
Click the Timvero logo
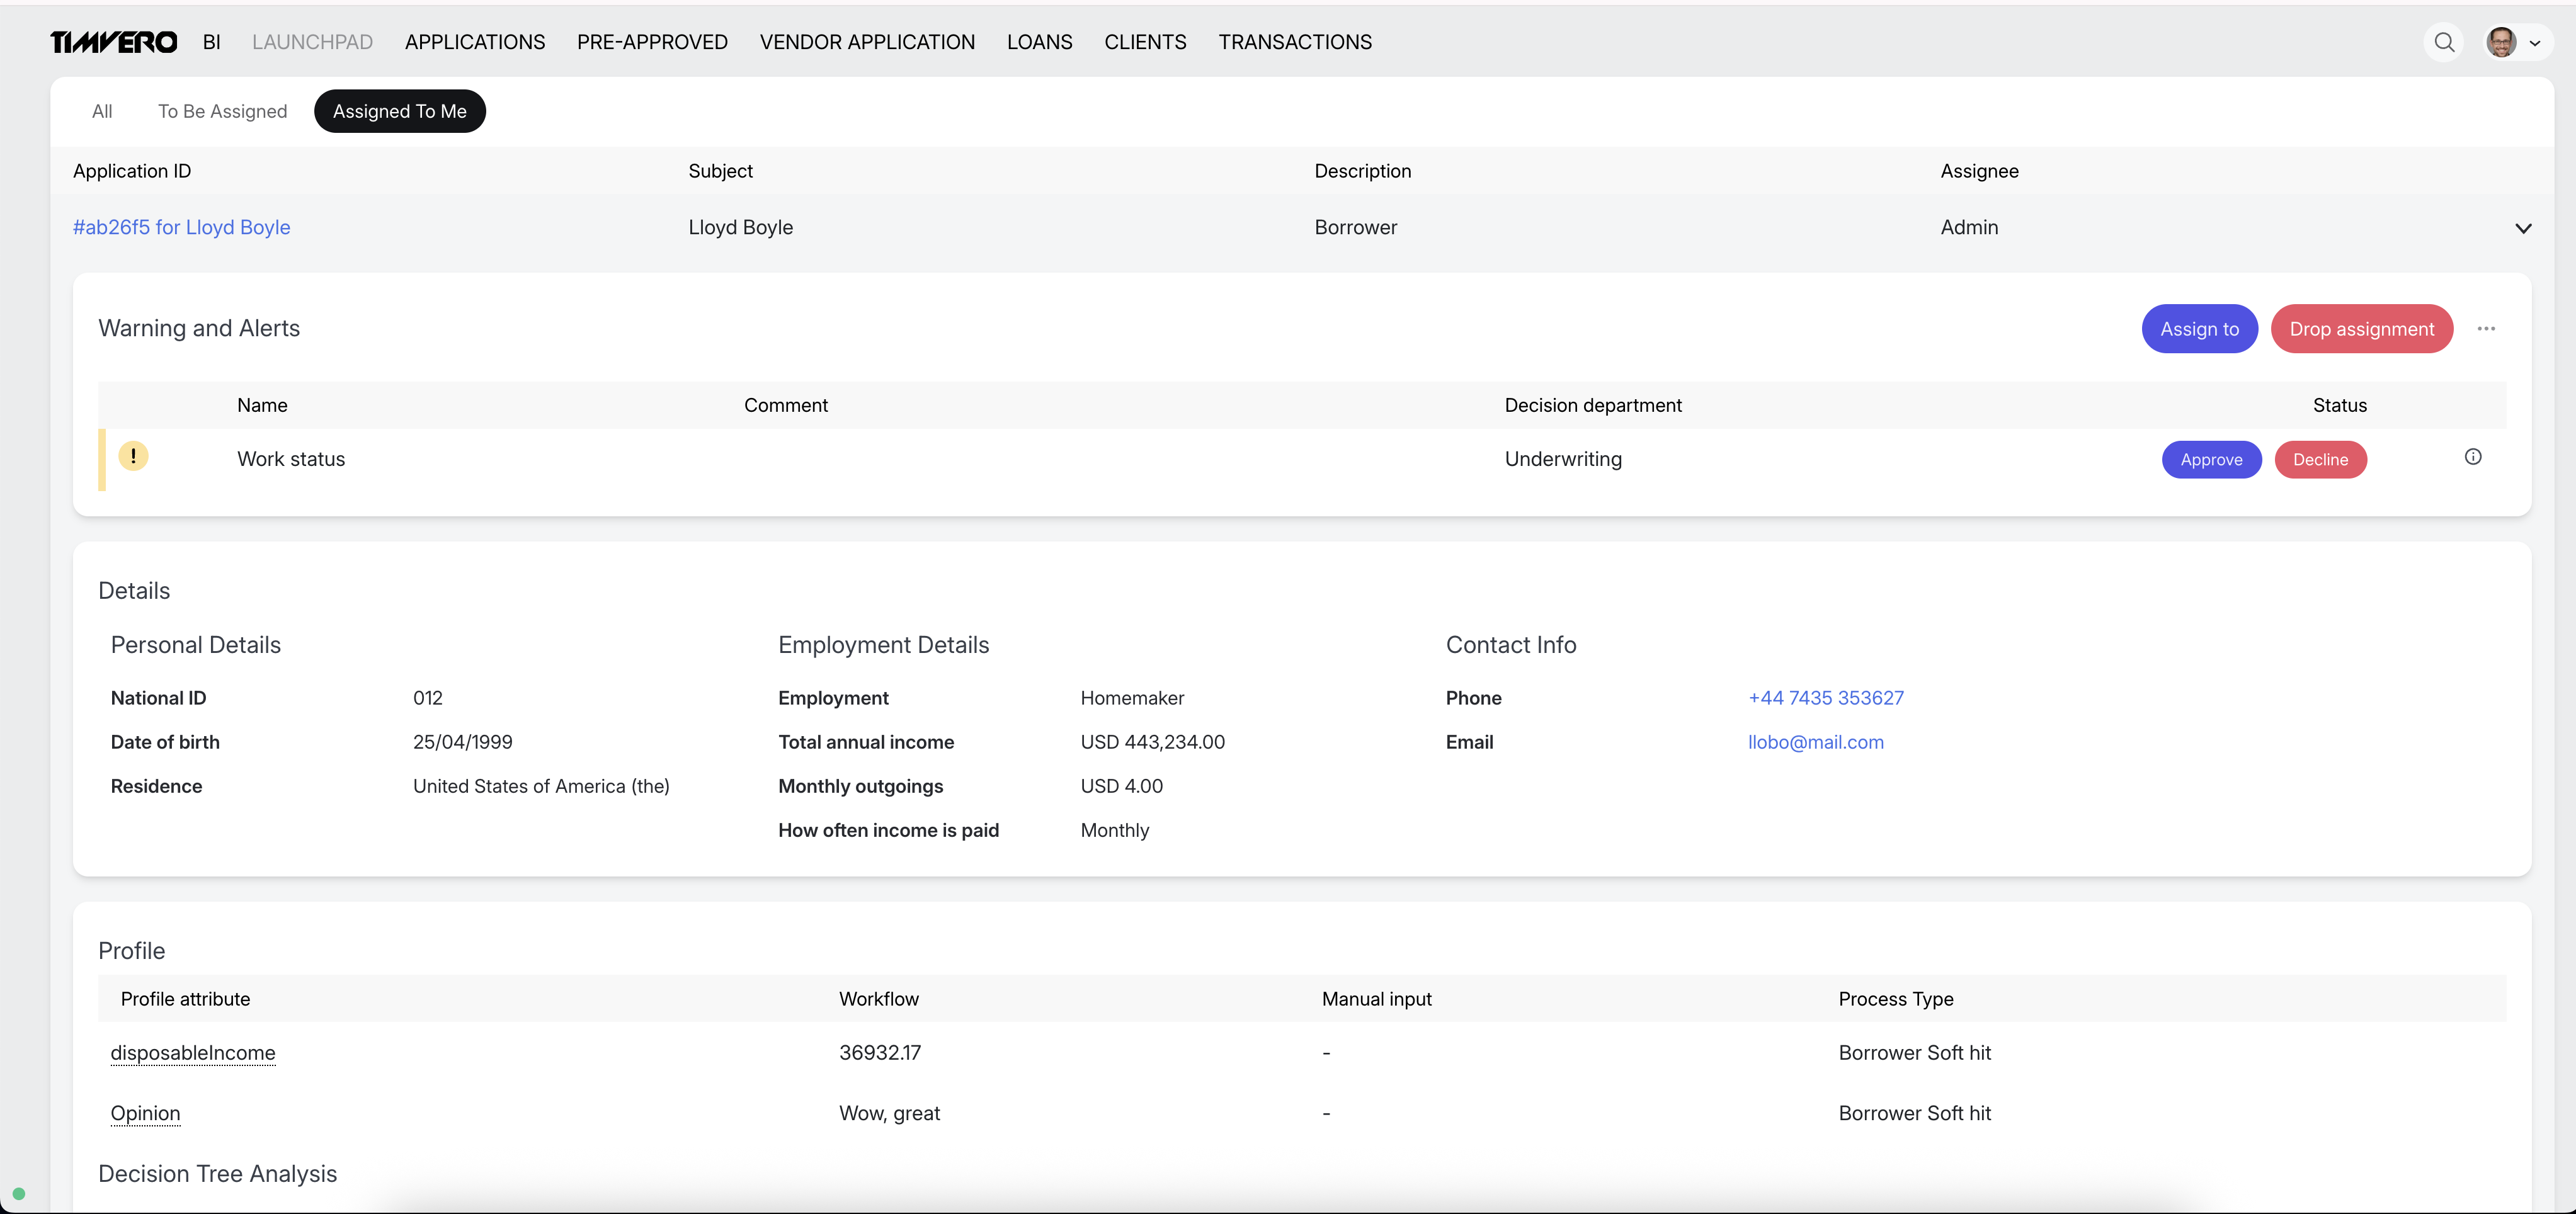point(114,42)
